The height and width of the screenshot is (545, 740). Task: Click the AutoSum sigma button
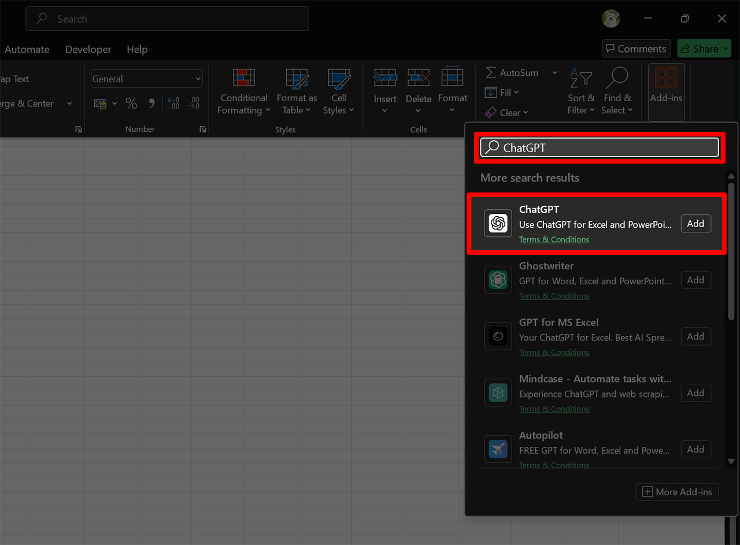click(512, 73)
